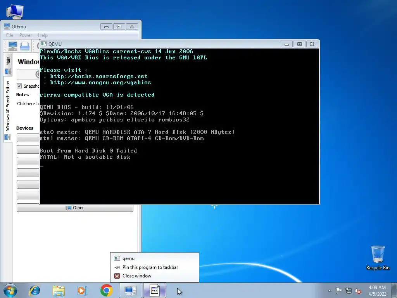The width and height of the screenshot is (397, 298).
Task: Click the Other button in Devices section
Action: coord(75,208)
